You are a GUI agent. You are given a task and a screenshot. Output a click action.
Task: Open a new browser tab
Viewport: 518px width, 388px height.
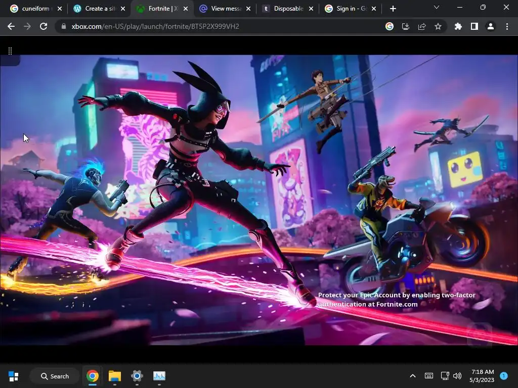click(x=393, y=9)
